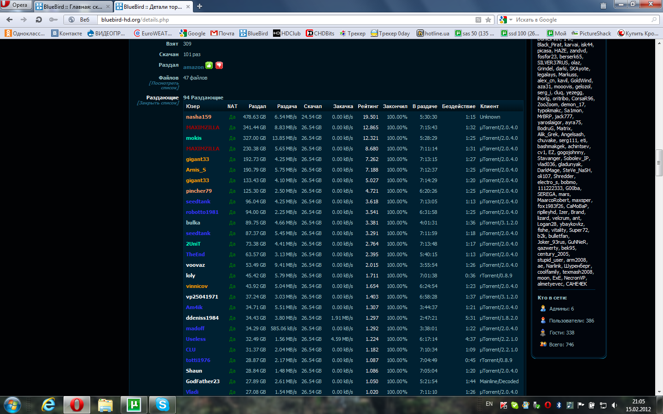Open the Action Center flag tray icon
Screen dimensions: 663x414
[581, 405]
